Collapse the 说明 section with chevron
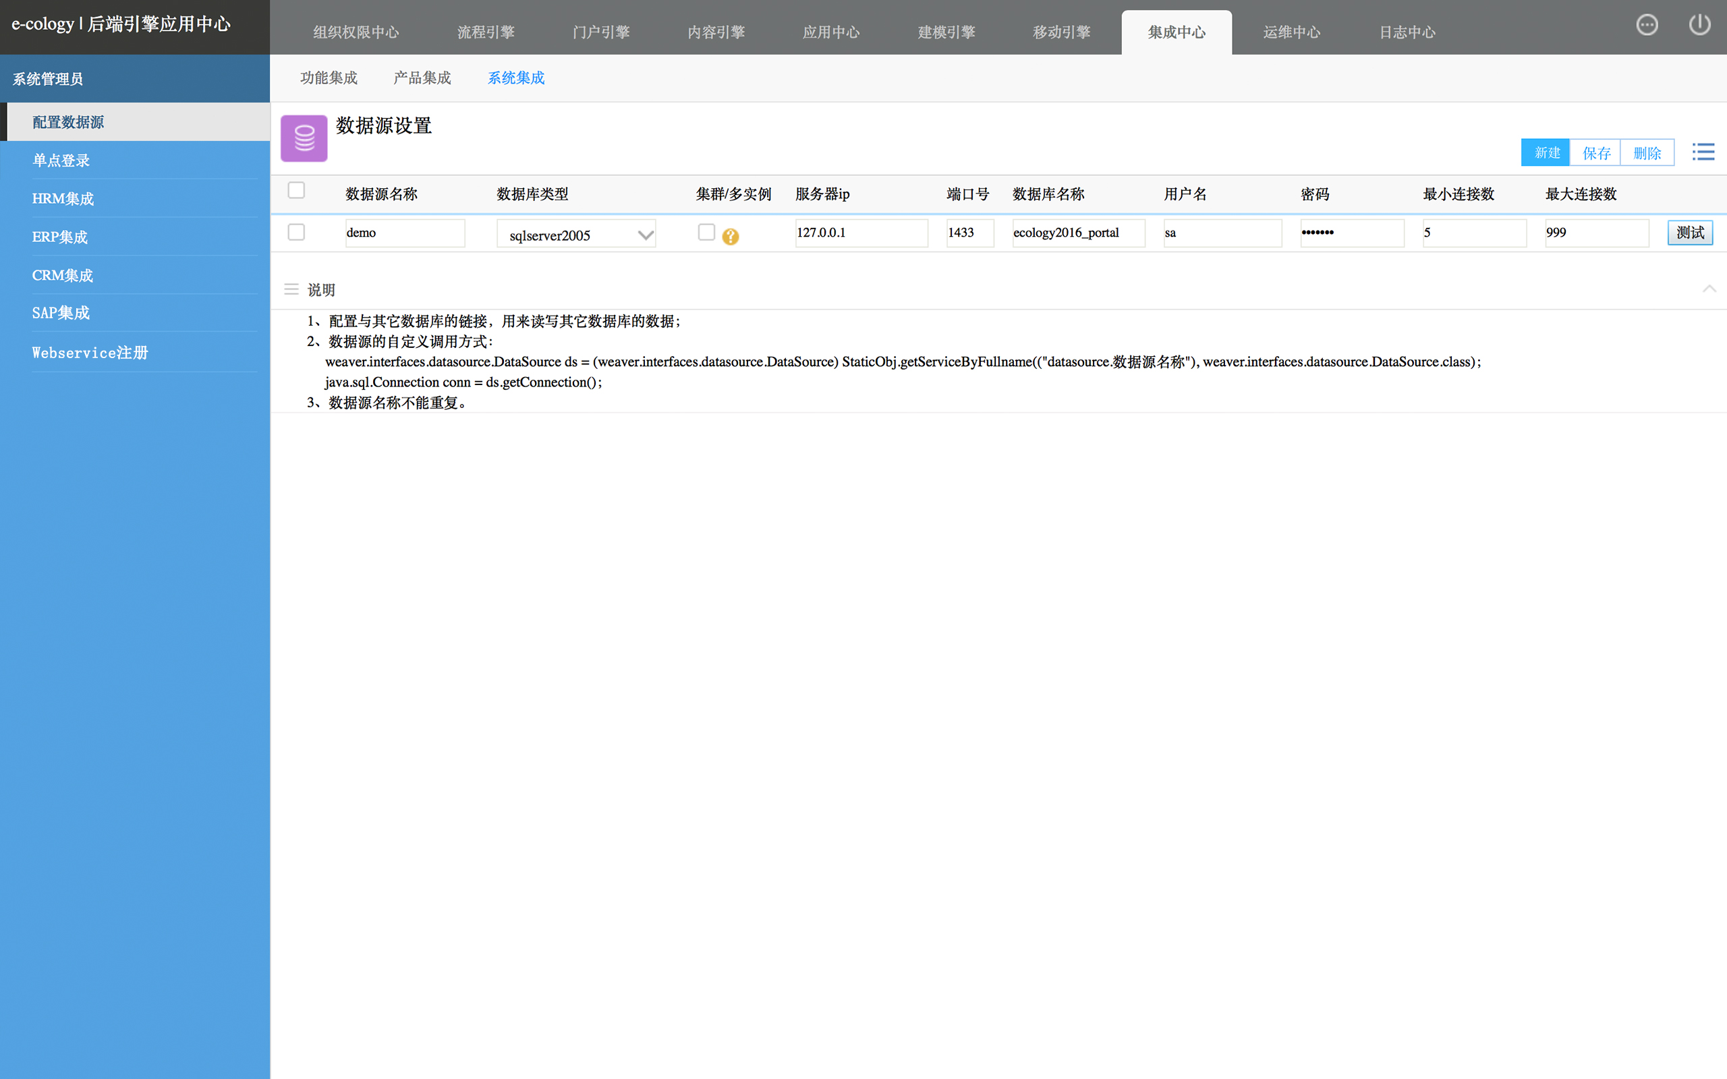1727x1079 pixels. click(x=1708, y=289)
